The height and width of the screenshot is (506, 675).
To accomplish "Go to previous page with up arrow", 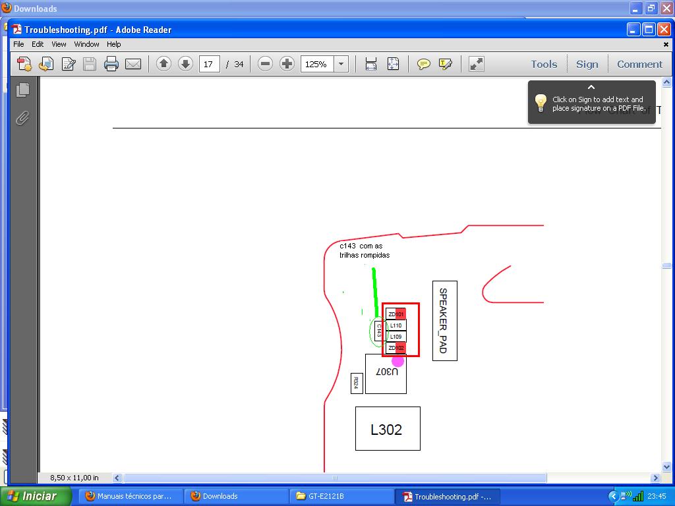I will click(x=163, y=64).
